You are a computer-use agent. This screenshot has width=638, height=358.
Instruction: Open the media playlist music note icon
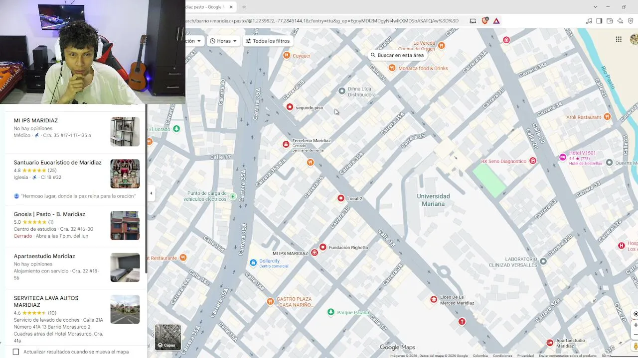[x=589, y=21]
